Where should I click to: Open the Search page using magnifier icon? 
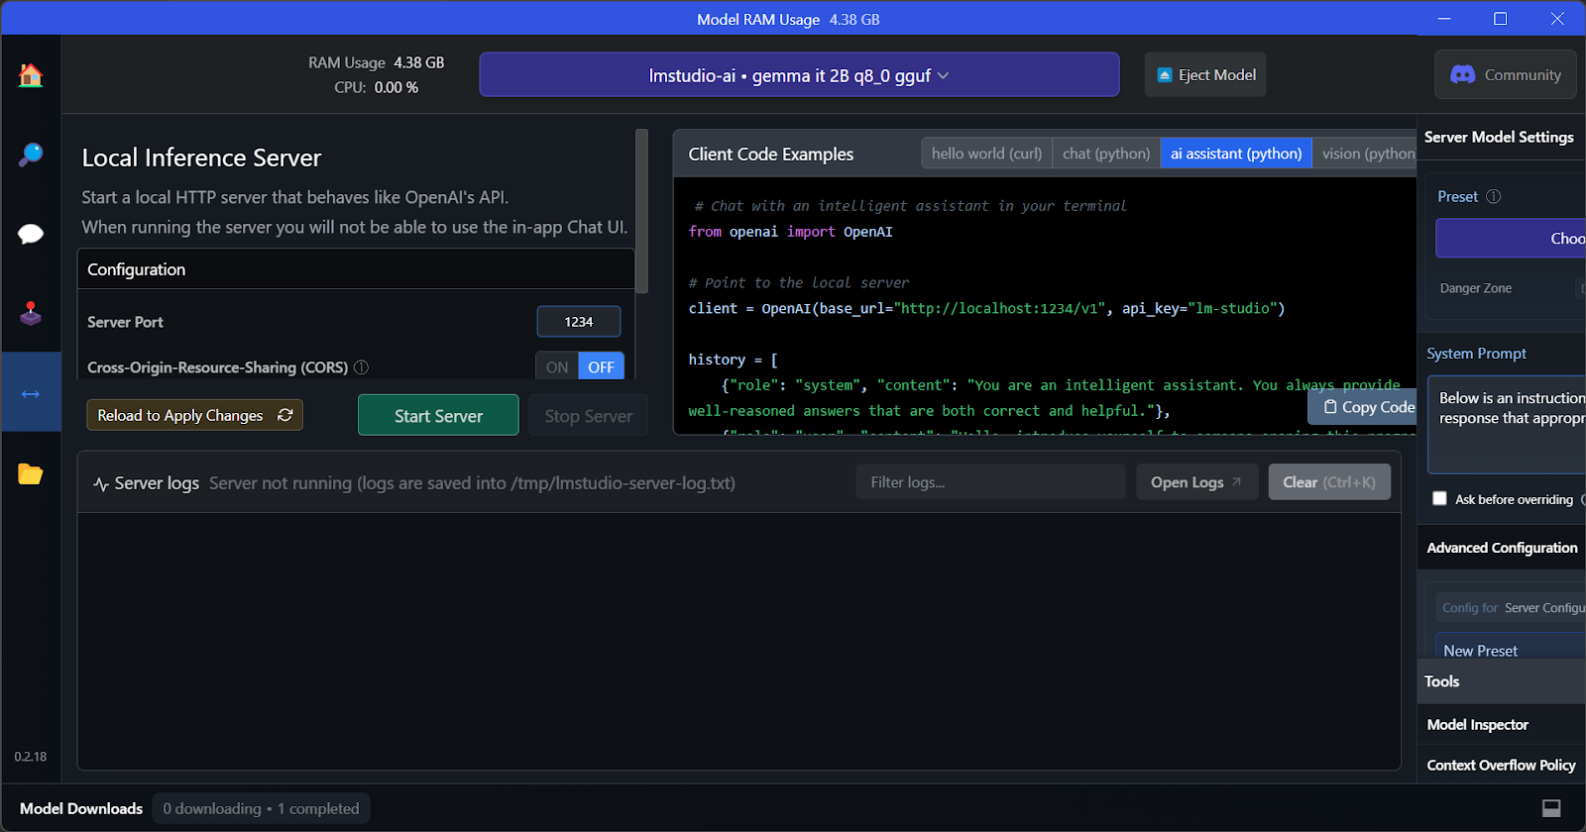(x=31, y=155)
